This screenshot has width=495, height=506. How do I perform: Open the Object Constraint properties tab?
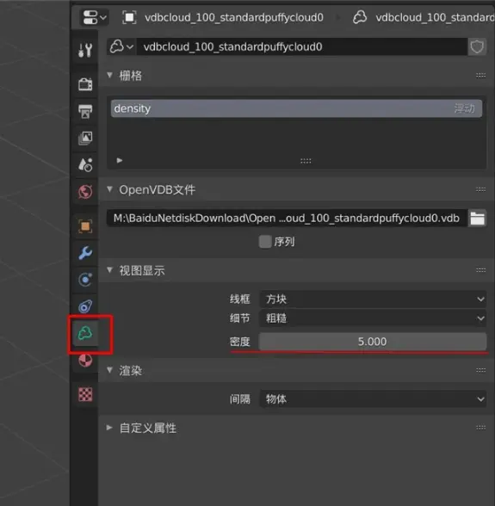pos(85,306)
